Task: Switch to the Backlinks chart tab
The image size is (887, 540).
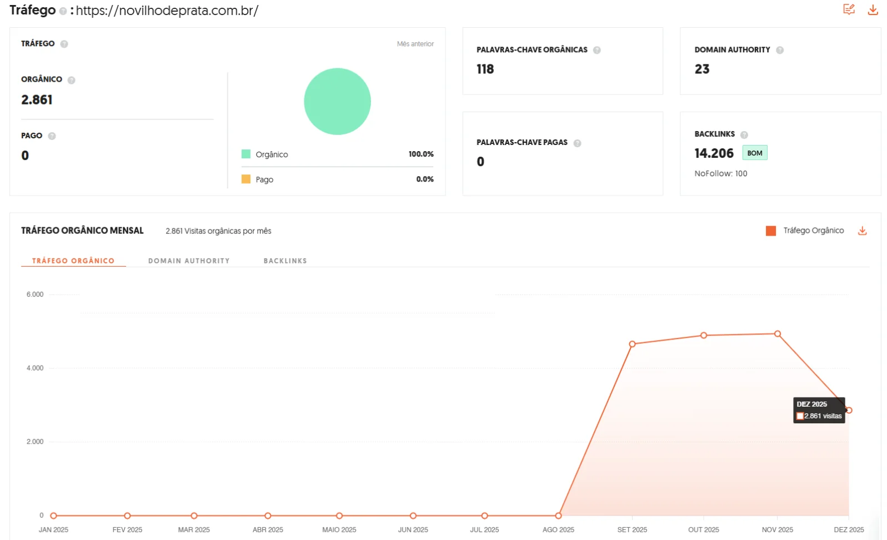Action: [285, 261]
